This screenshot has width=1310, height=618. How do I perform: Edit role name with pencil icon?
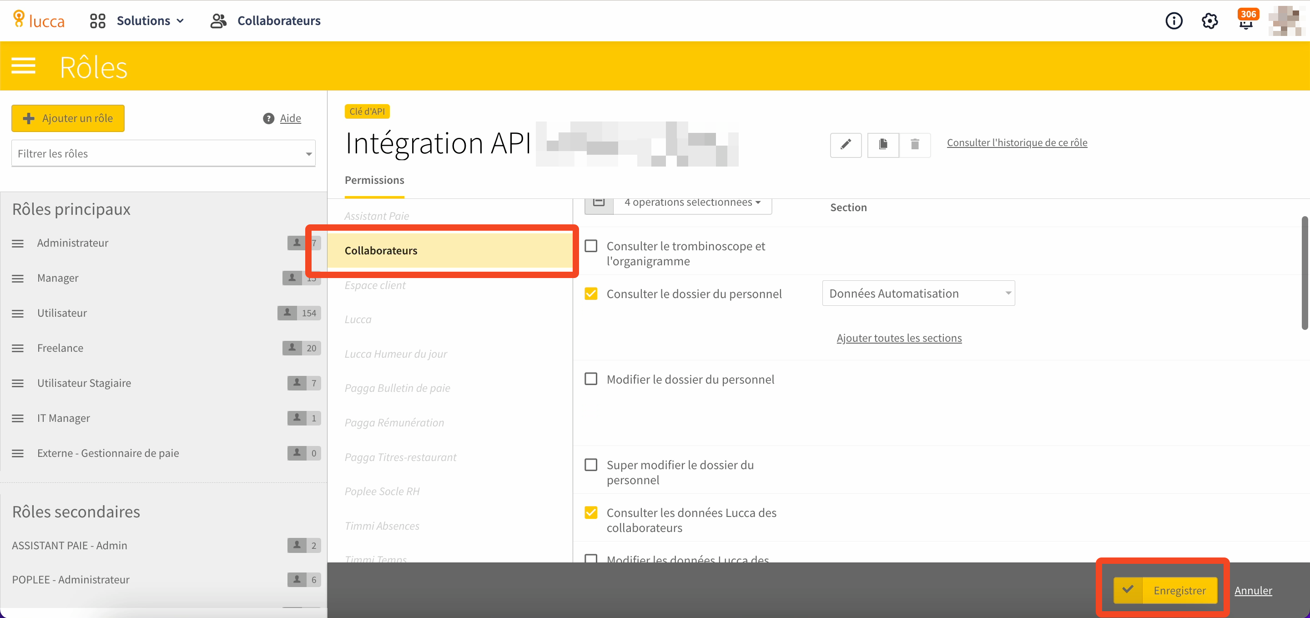(846, 145)
